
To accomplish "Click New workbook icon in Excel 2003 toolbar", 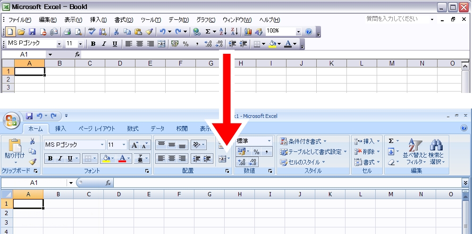I will [x=10, y=31].
